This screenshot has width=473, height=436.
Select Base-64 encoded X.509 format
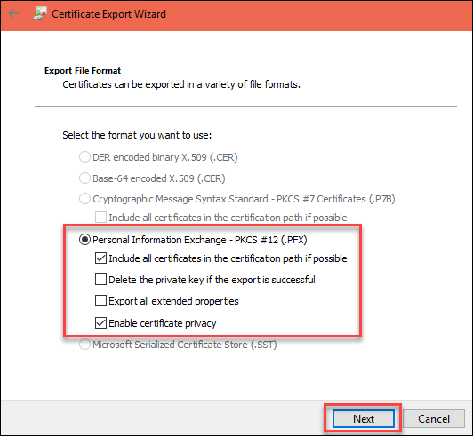[84, 178]
